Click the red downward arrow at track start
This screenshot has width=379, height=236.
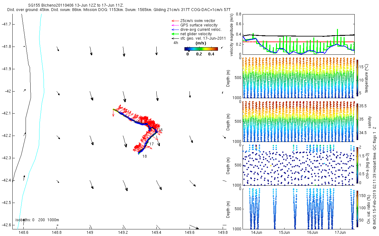click(x=113, y=113)
